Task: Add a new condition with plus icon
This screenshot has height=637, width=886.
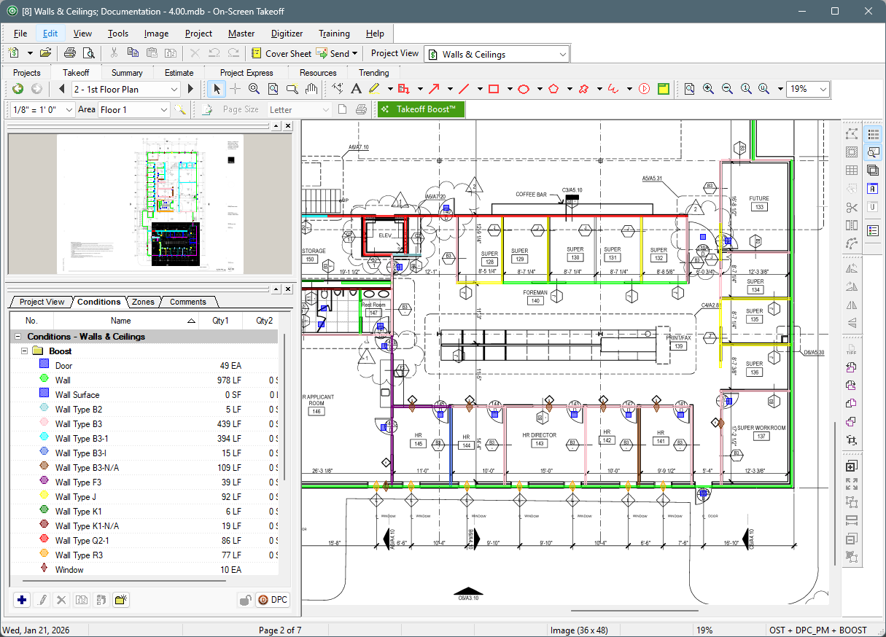Action: coord(22,600)
